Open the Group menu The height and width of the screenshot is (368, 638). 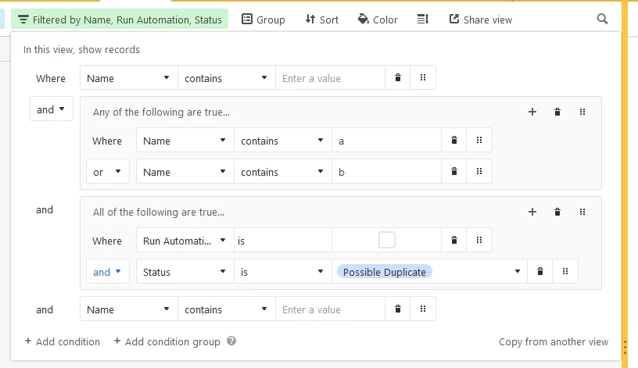pyautogui.click(x=263, y=20)
